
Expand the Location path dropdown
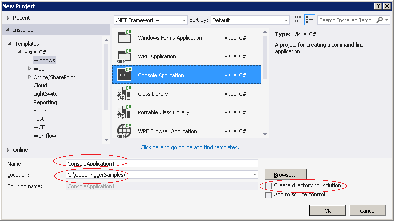pos(255,175)
